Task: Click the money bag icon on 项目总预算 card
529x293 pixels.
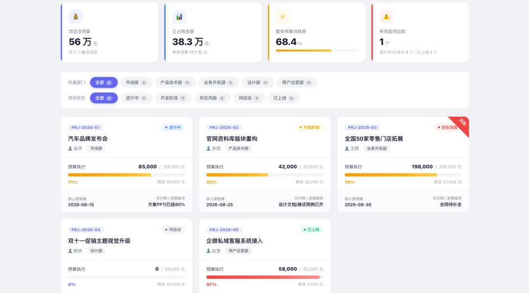Action: click(x=75, y=17)
